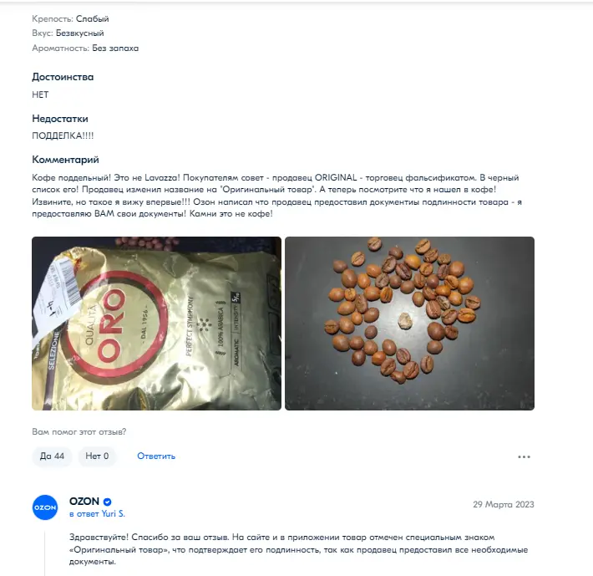Click the '29 Марта 2023' reply date
The height and width of the screenshot is (576, 593).
point(504,504)
